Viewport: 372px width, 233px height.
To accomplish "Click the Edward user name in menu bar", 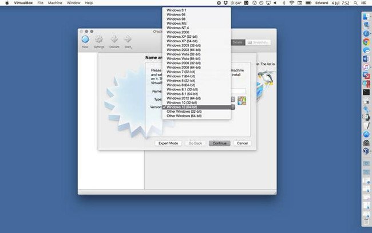I will tap(322, 3).
